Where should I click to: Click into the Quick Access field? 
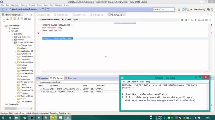click(x=163, y=9)
